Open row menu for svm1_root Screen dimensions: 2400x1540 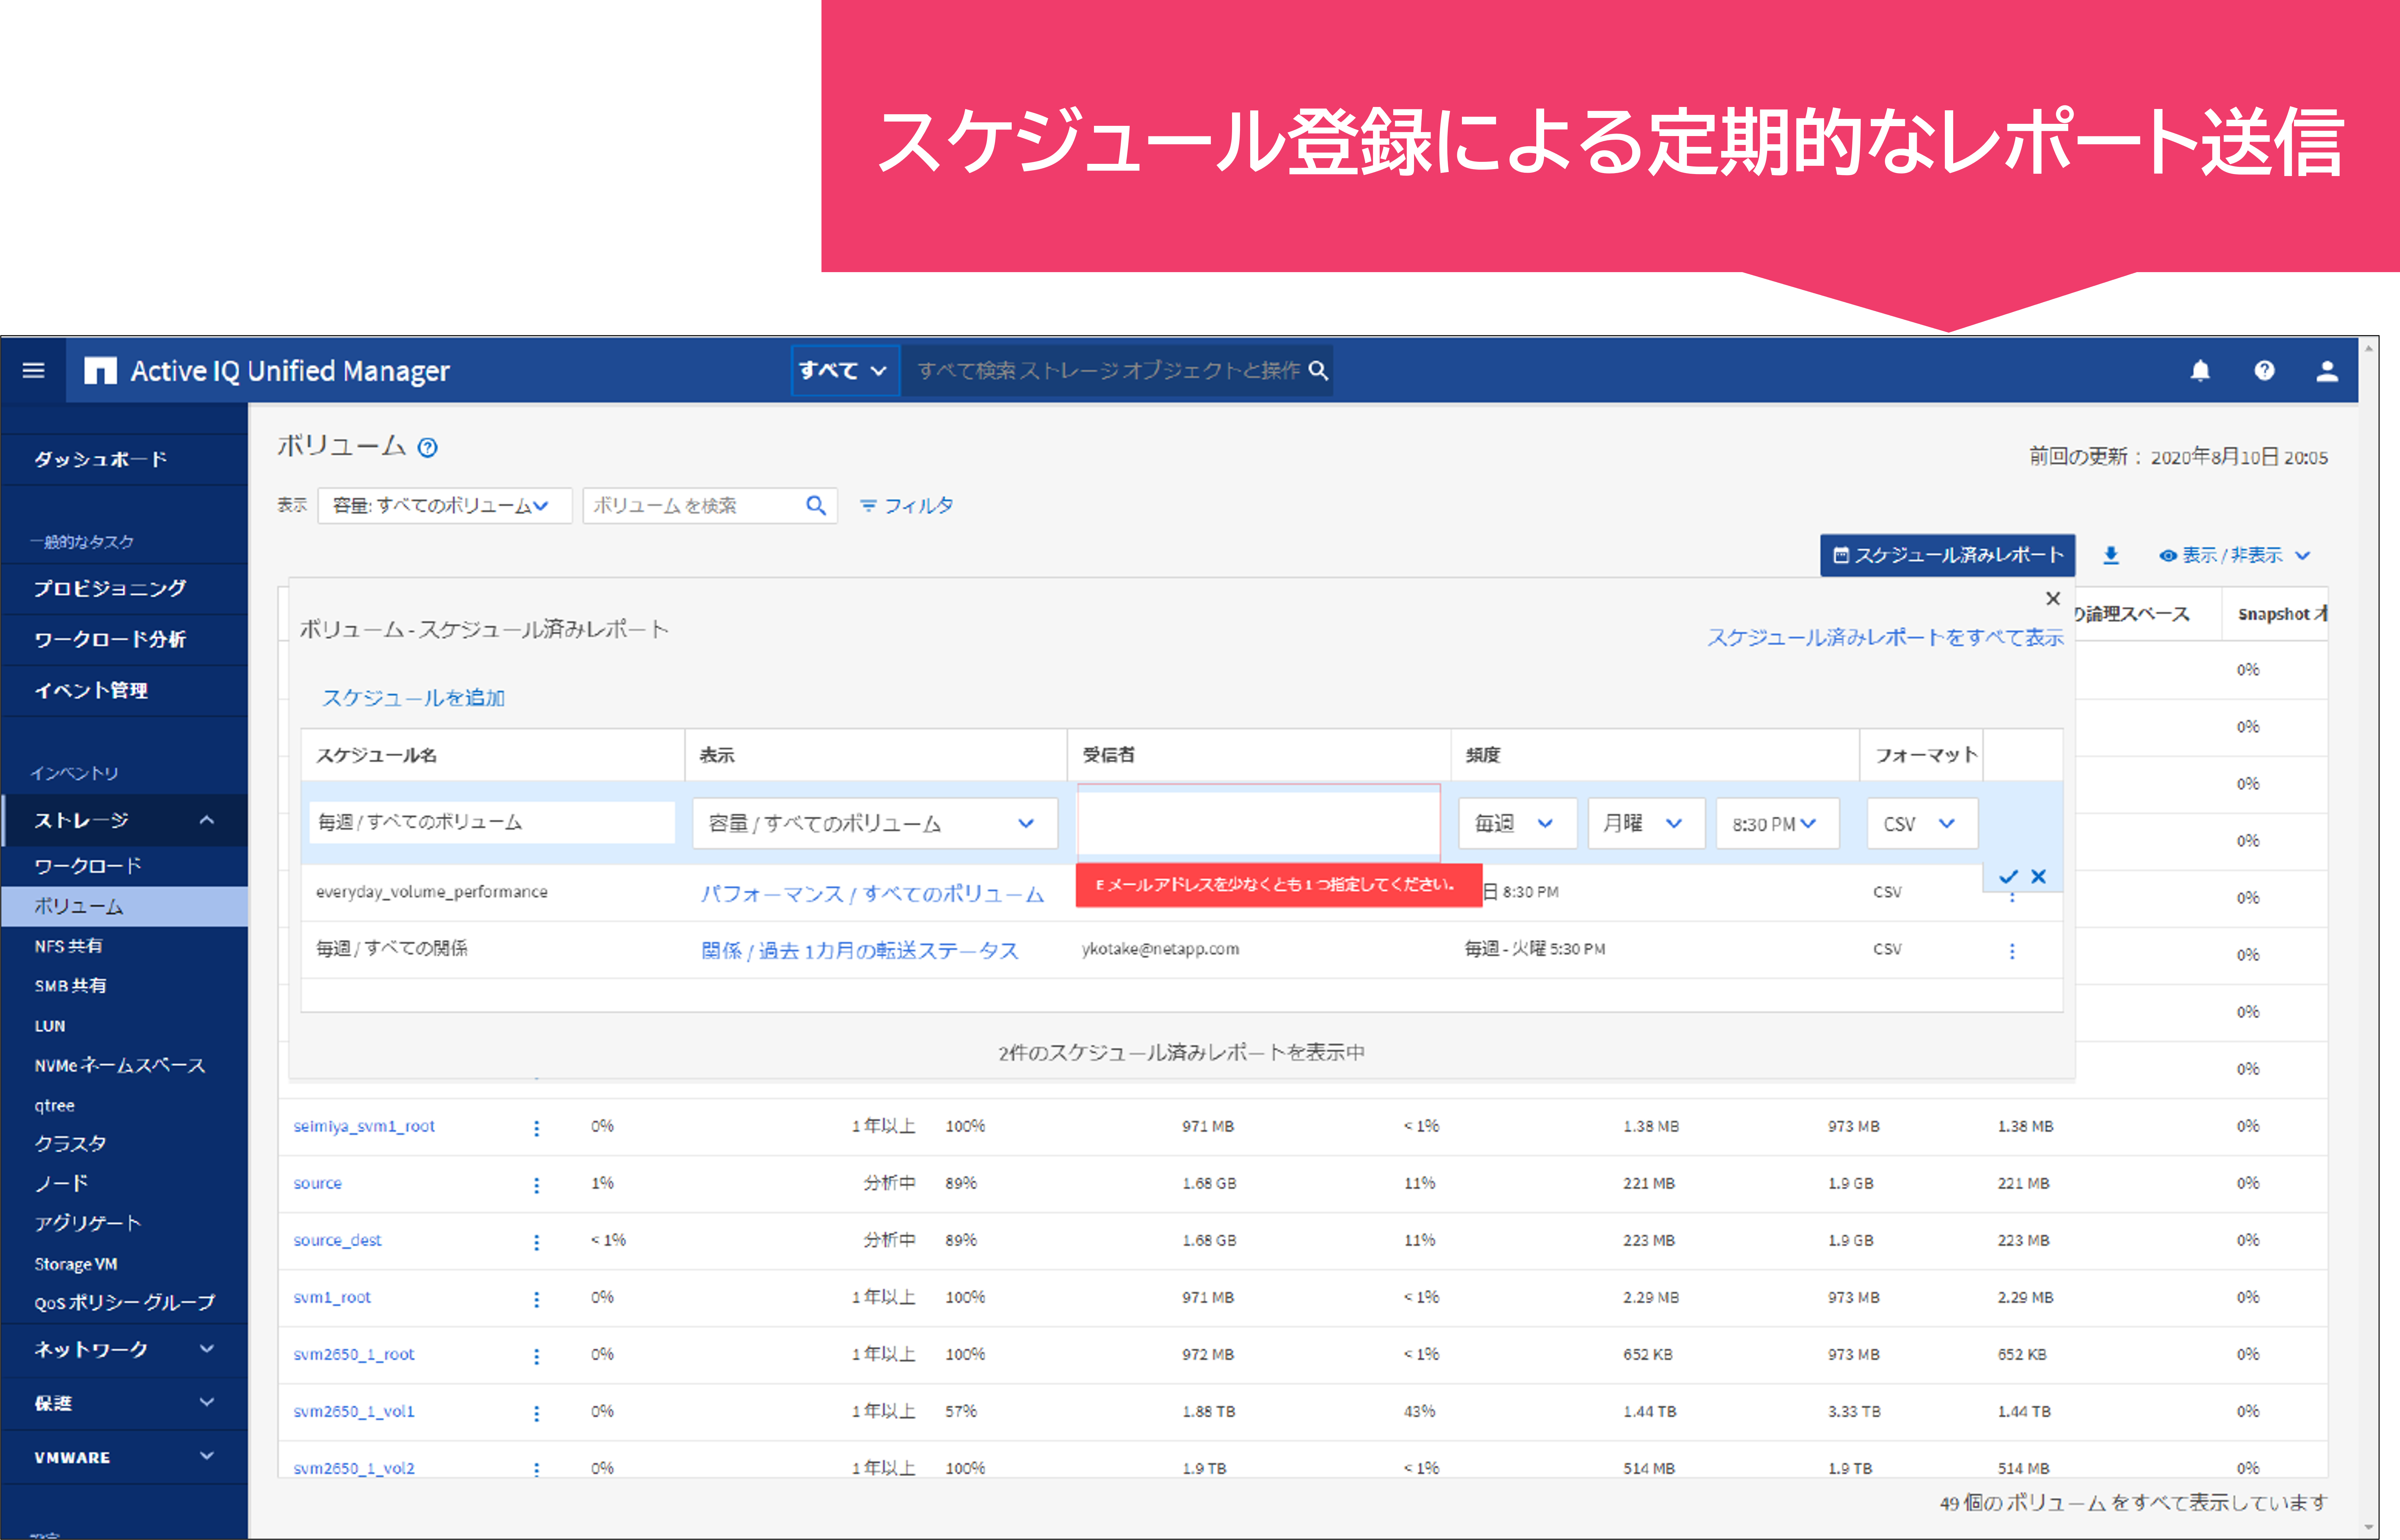(x=537, y=1299)
